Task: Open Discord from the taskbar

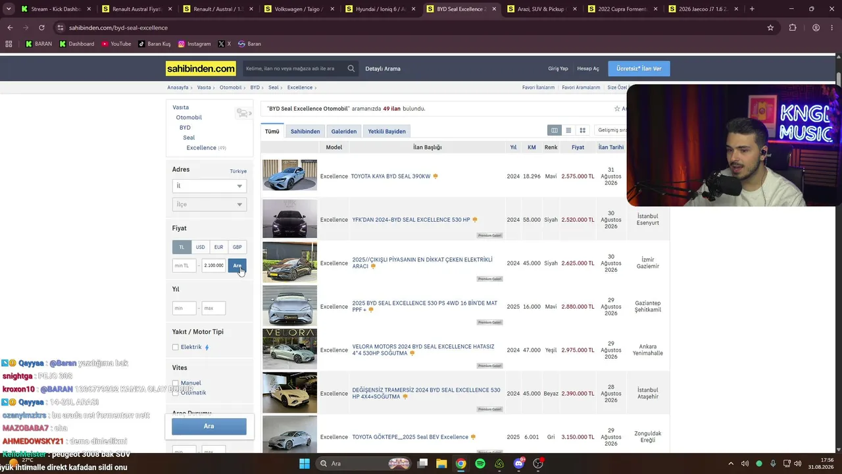Action: (519, 463)
